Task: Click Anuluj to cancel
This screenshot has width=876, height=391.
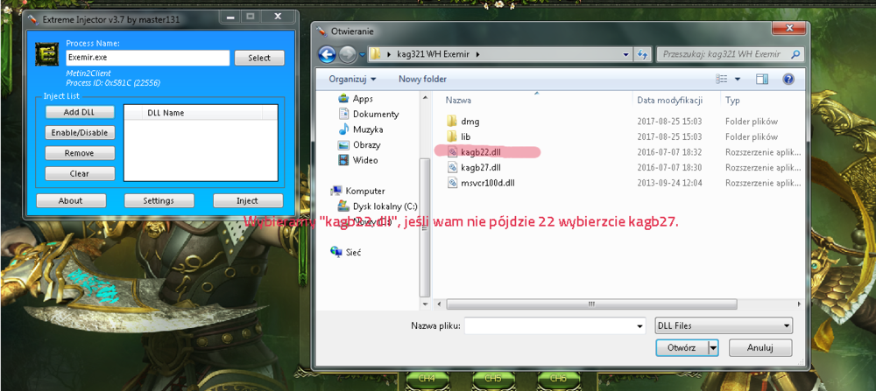Action: pyautogui.click(x=759, y=347)
